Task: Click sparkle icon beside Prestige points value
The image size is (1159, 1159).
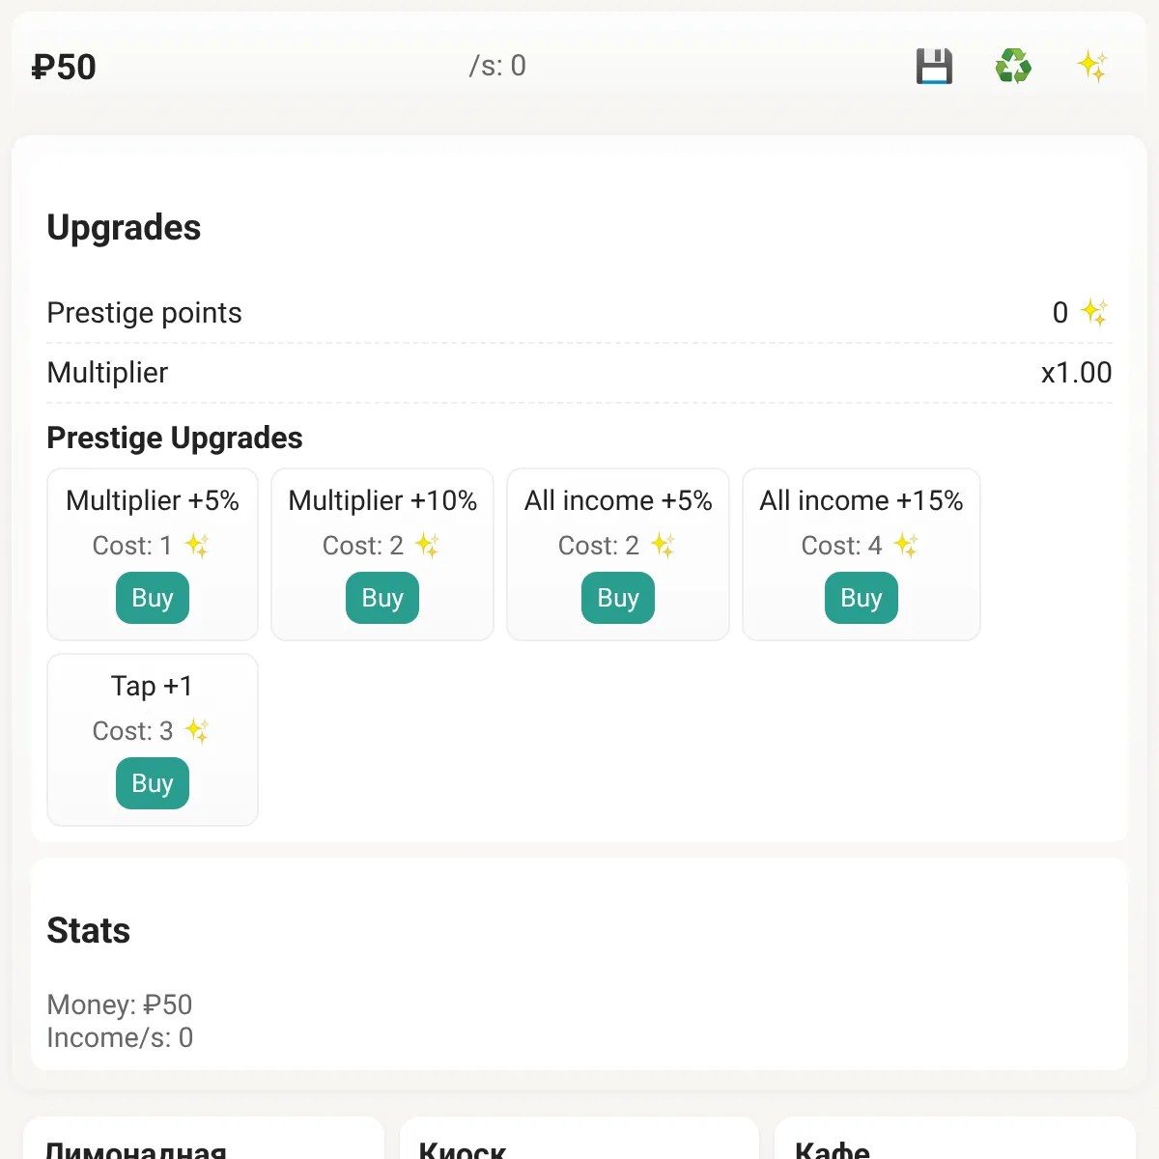Action: tap(1094, 312)
